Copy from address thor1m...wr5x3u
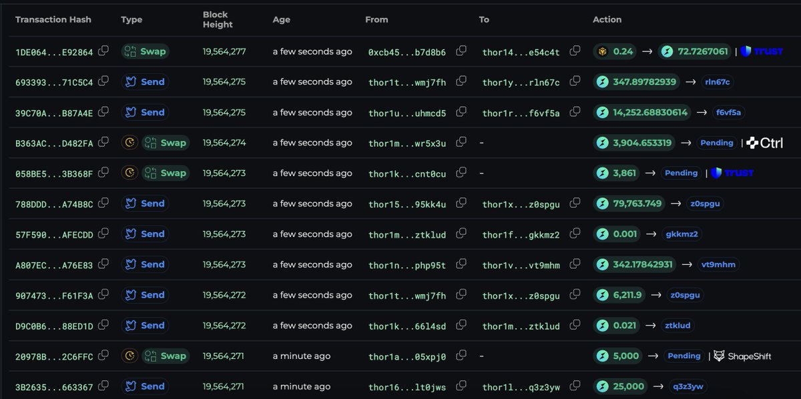This screenshot has height=399, width=801. click(461, 143)
